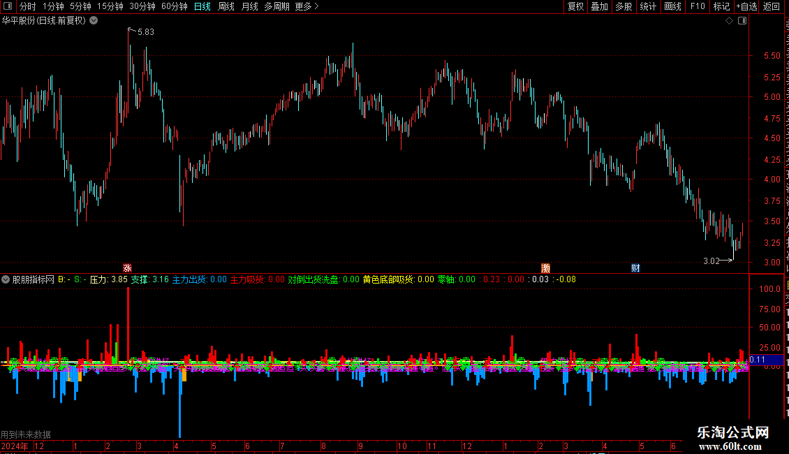Screen dimensions: 789x454
Task: Select the 60分钟 period
Action: click(175, 6)
